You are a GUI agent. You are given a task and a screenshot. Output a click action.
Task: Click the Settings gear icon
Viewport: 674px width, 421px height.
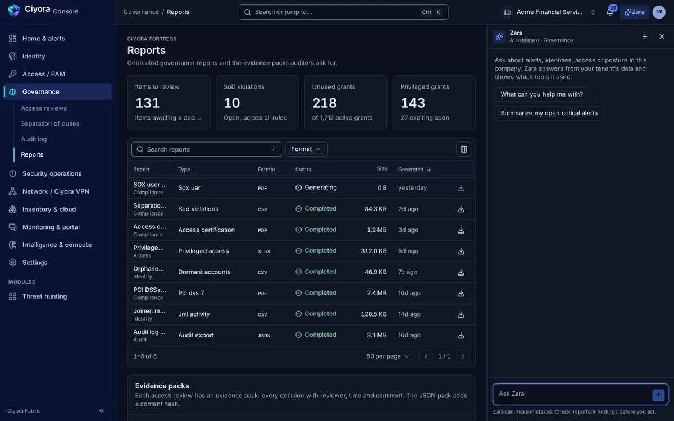(12, 263)
